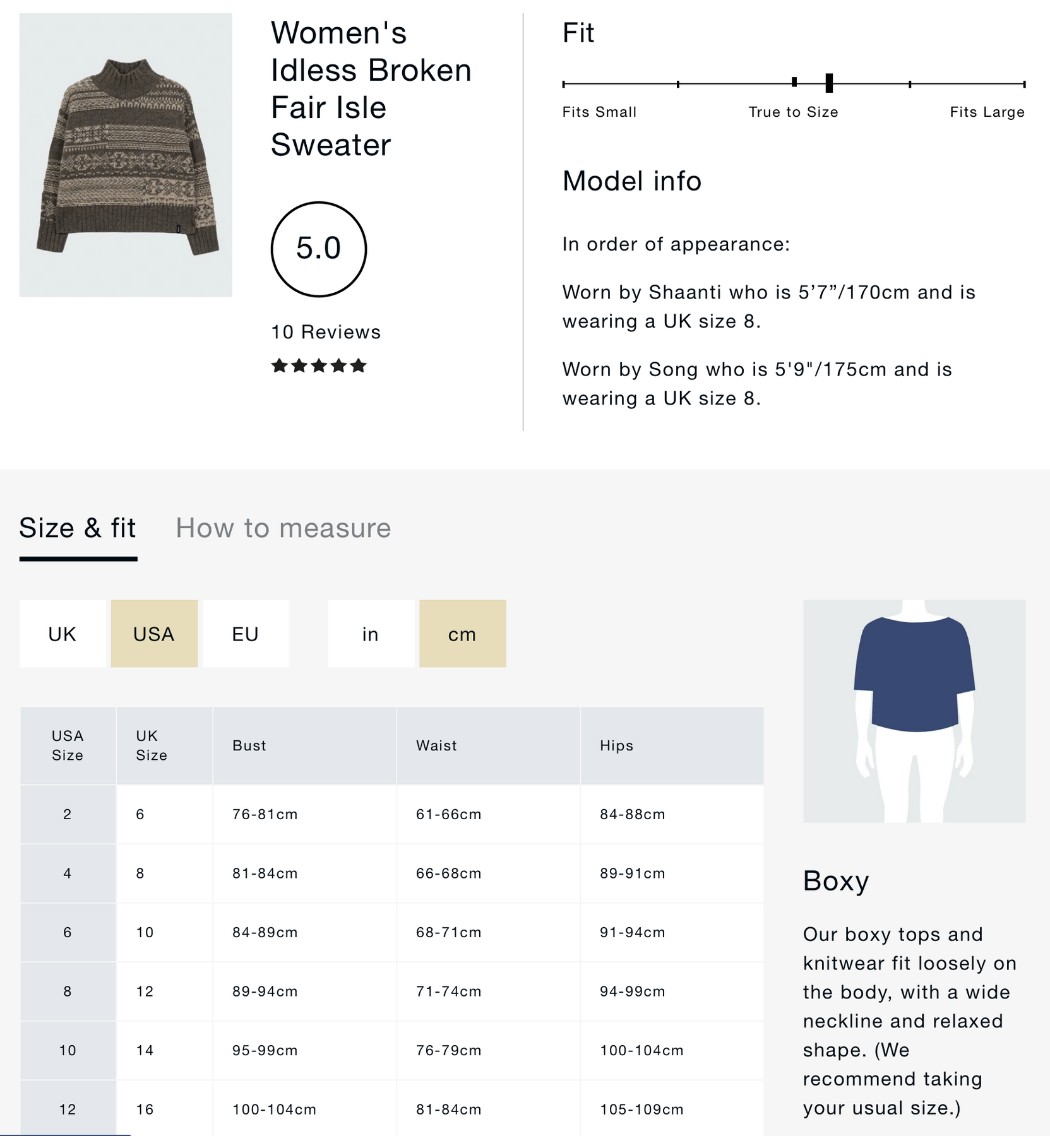Click the Boxy fit heading

point(836,881)
